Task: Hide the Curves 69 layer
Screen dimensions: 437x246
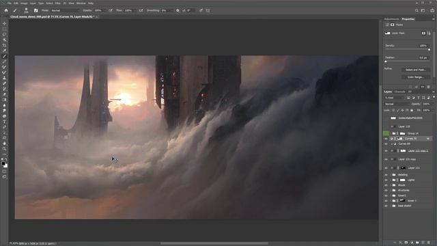Action: pos(386,144)
